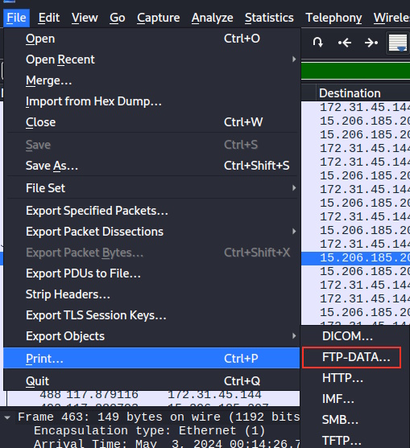Expand the File Set submenu
410x448 pixels.
(151, 188)
